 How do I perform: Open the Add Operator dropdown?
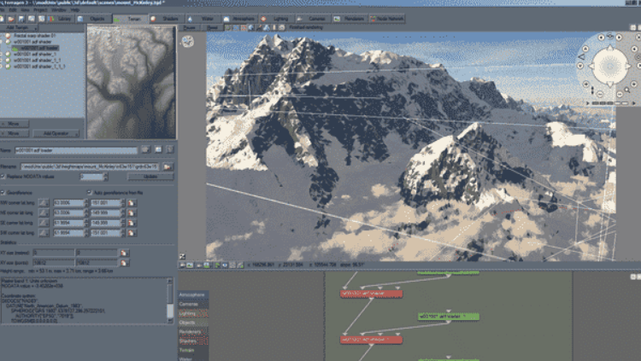pyautogui.click(x=56, y=133)
